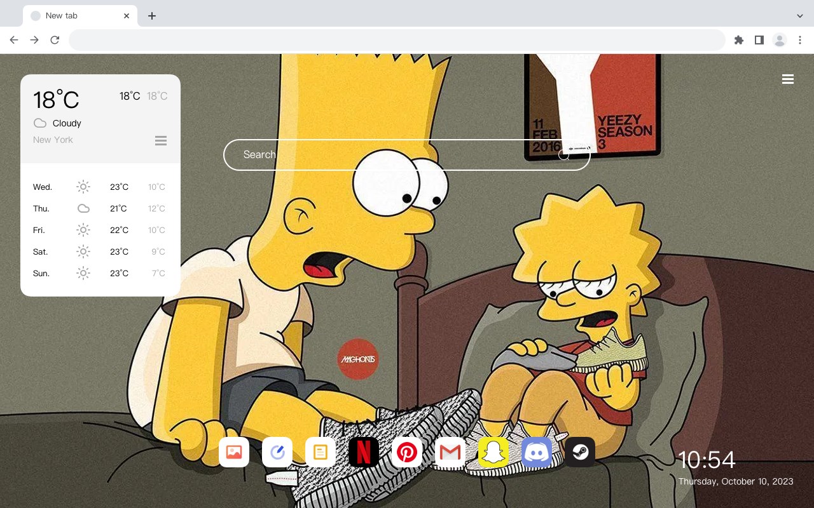Click the Thu. forecast row label
This screenshot has height=508, width=814.
coord(41,208)
